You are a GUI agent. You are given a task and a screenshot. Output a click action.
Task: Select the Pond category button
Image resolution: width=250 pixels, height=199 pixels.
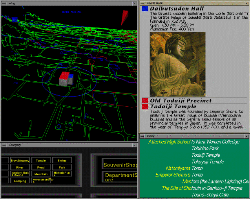tap(41, 167)
